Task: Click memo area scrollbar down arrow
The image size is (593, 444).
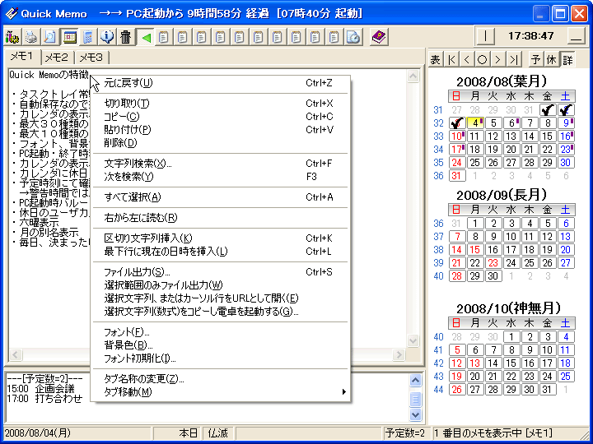Action: [413, 340]
